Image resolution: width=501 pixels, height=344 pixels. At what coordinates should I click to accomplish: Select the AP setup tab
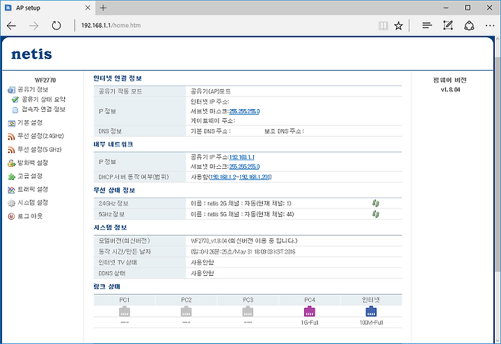click(48, 8)
